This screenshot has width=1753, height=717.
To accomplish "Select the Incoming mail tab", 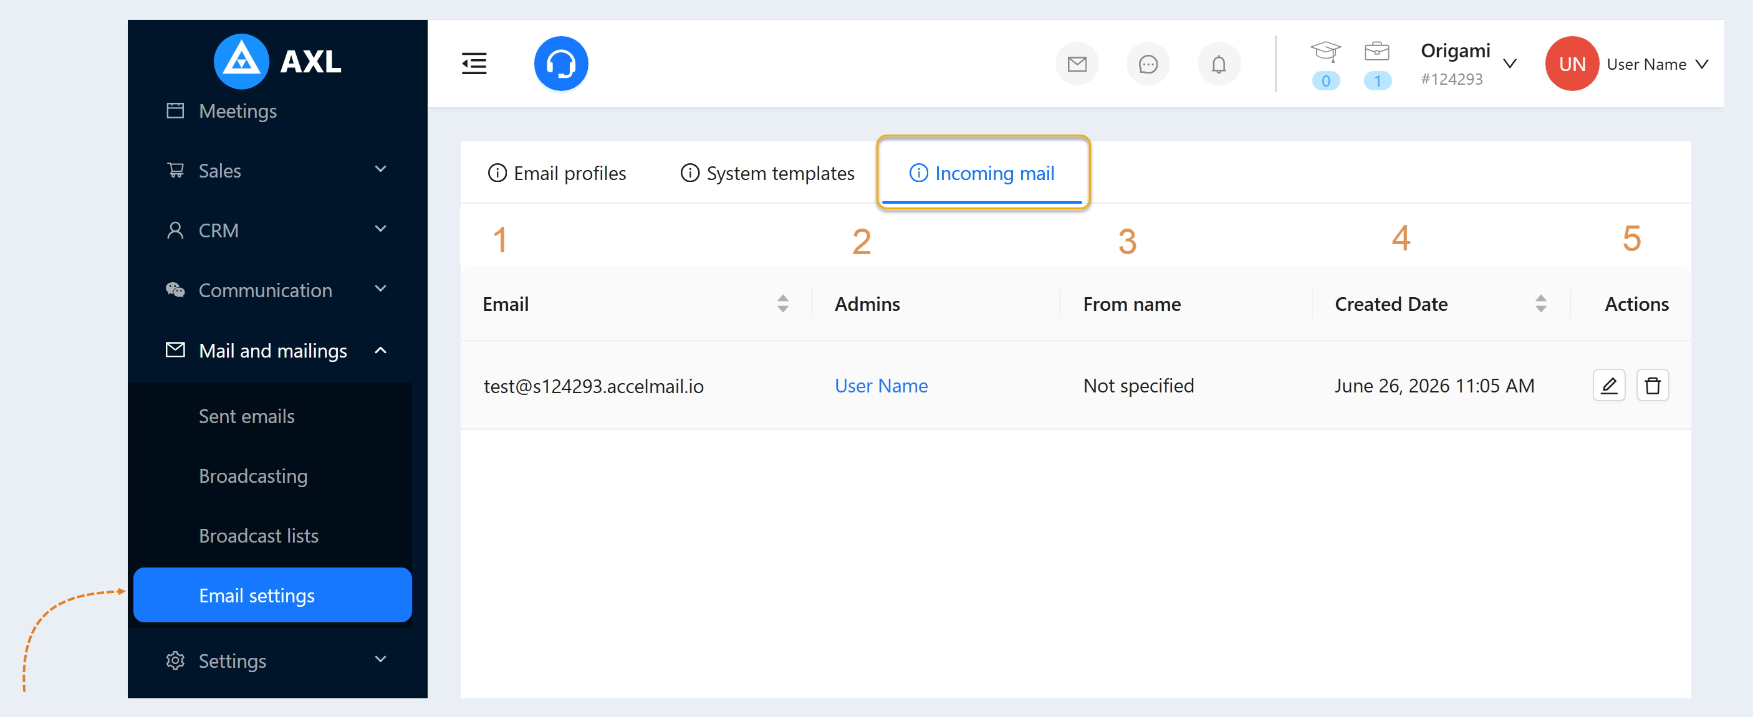I will tap(981, 173).
